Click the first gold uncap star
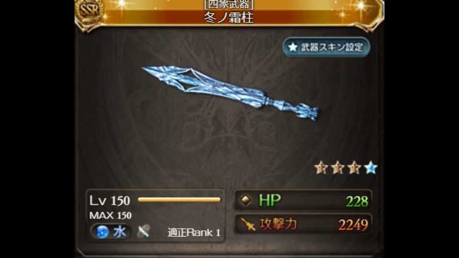Viewport: 459px width, 258px height. click(321, 168)
